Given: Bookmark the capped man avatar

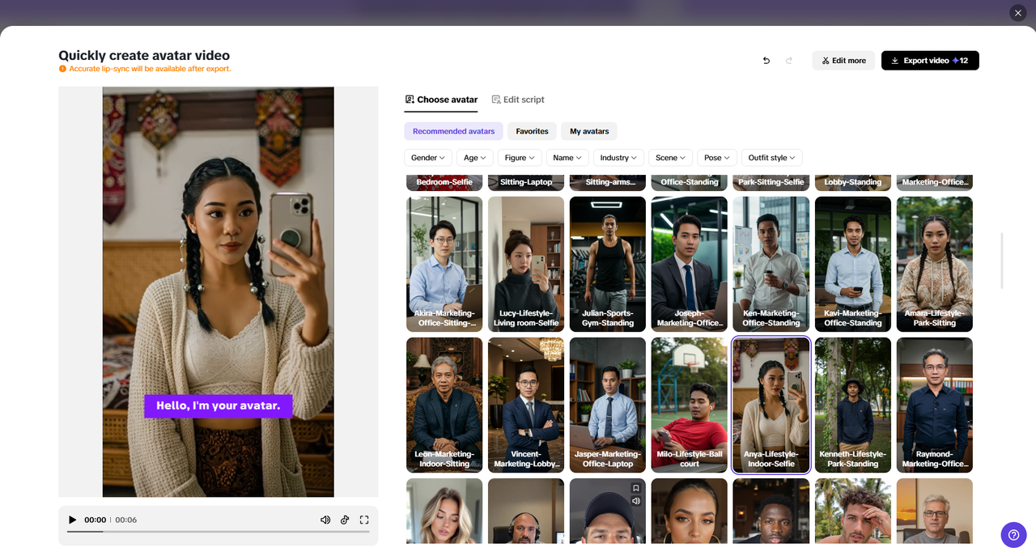Looking at the screenshot, I should pos(636,488).
